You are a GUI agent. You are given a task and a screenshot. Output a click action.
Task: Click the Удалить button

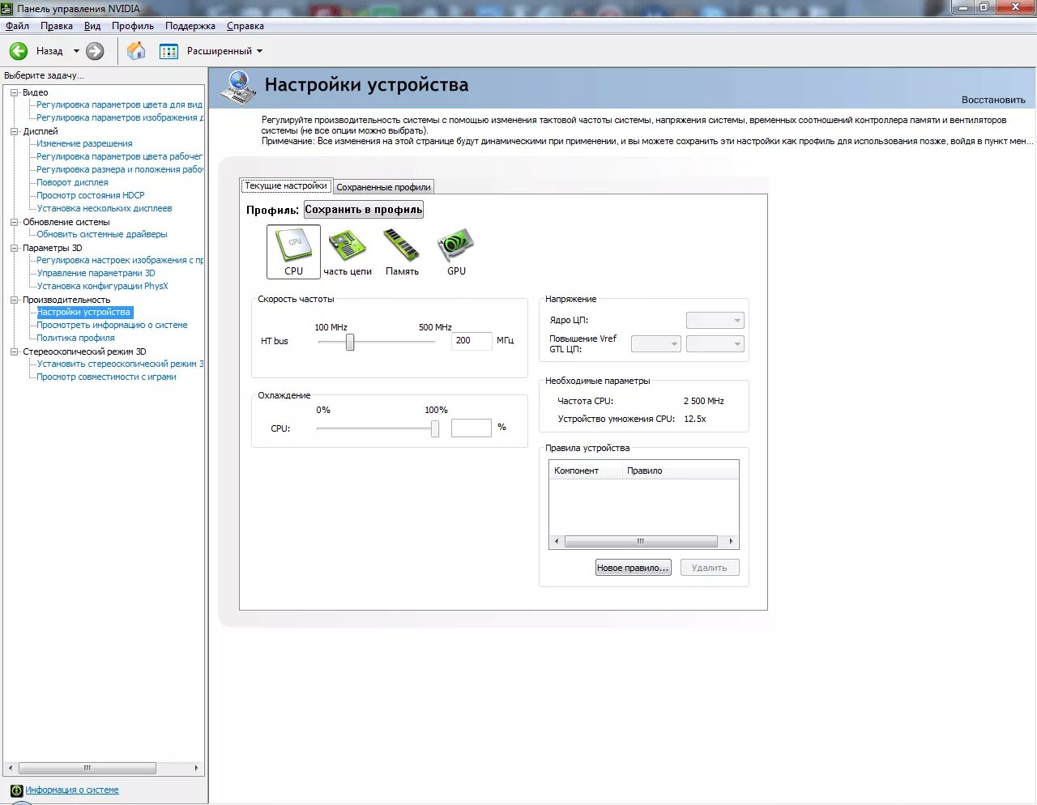pyautogui.click(x=710, y=568)
